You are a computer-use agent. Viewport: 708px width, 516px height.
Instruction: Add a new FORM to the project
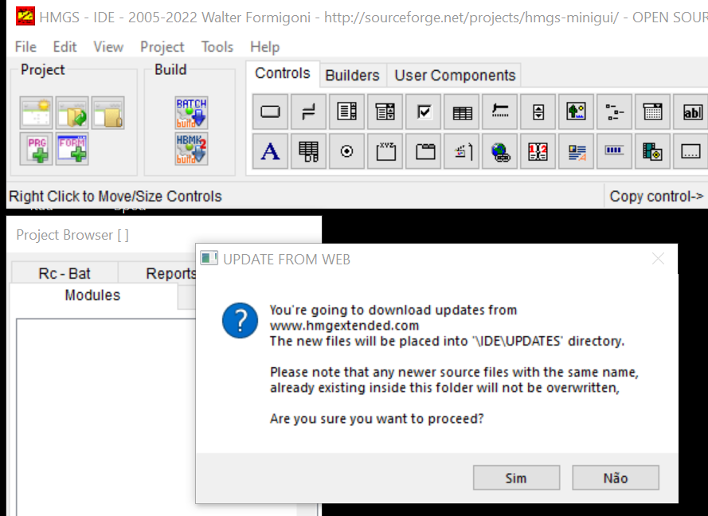72,149
